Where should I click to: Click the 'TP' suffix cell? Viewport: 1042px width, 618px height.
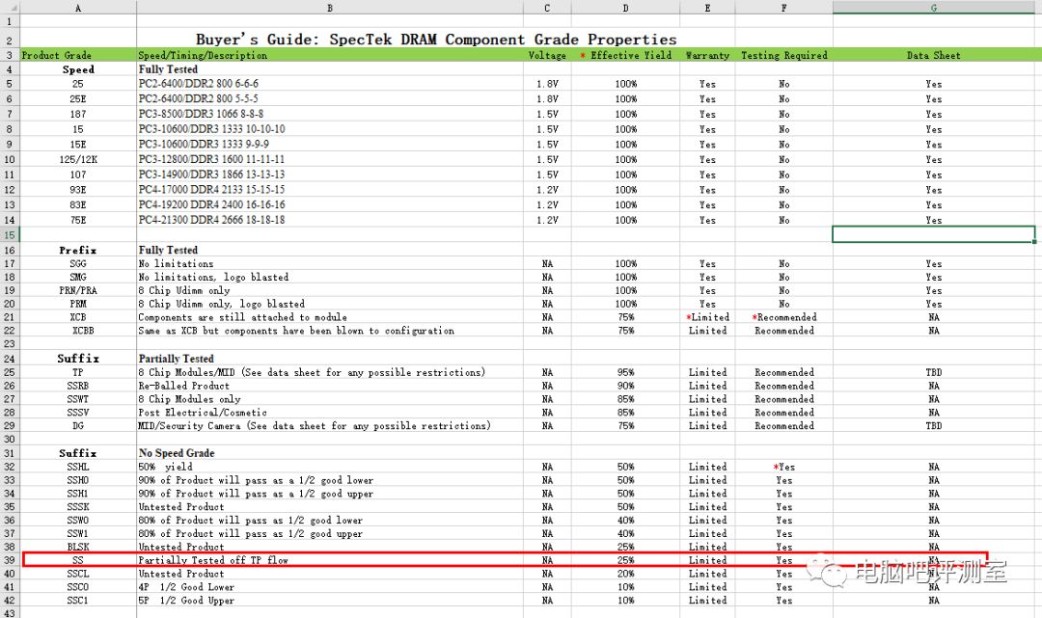coord(78,372)
